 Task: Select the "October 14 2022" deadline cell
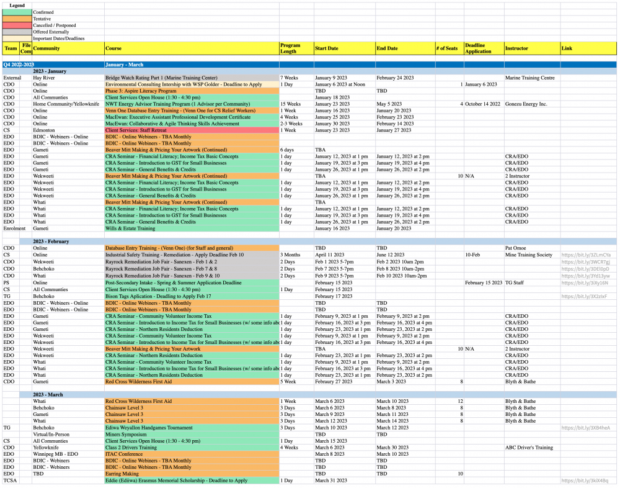click(x=484, y=104)
